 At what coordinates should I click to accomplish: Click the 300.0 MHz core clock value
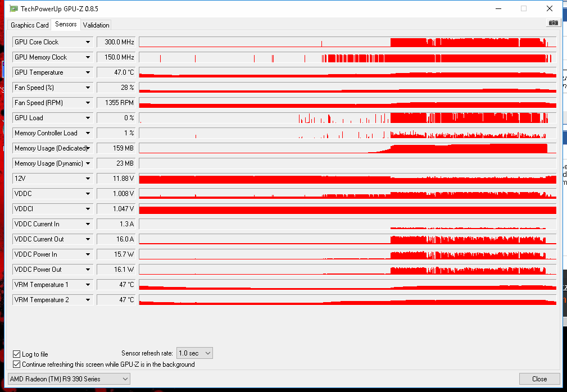pyautogui.click(x=116, y=42)
